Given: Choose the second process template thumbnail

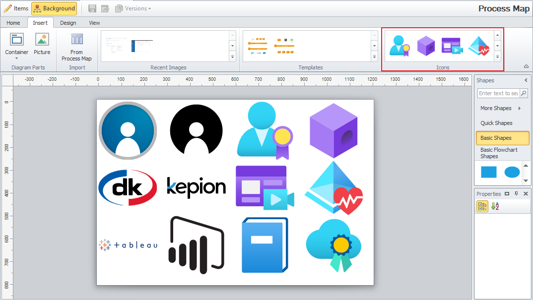Looking at the screenshot, I should click(x=284, y=46).
